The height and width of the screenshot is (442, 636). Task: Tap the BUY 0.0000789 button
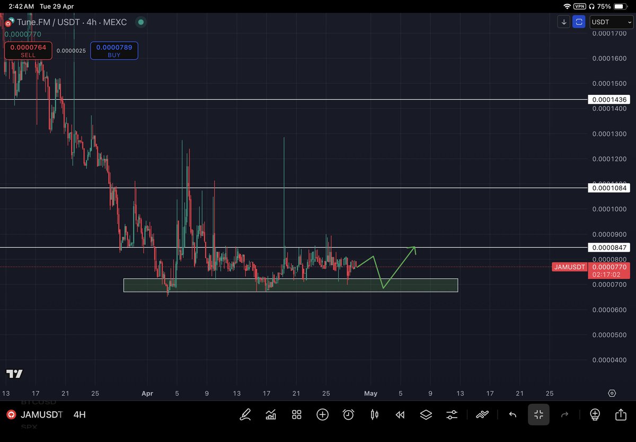pos(114,51)
